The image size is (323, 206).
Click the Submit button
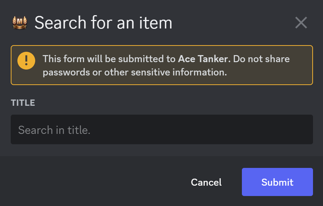point(277,182)
